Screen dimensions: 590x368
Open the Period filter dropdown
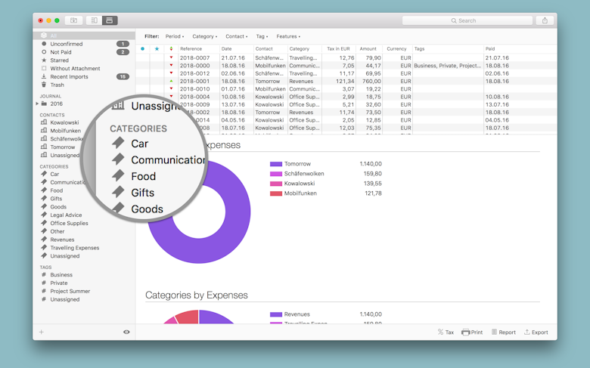tap(175, 36)
